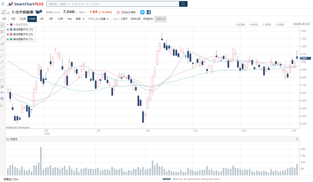Click the search magnifier button
The height and width of the screenshot is (182, 313).
pos(183,4)
